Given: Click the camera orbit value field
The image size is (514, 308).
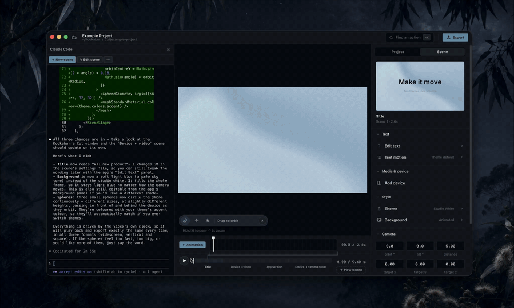Looking at the screenshot, I should 389,246.
